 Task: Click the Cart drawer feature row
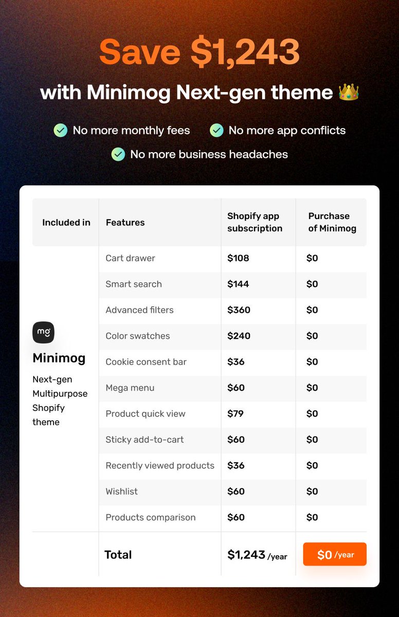pos(232,258)
